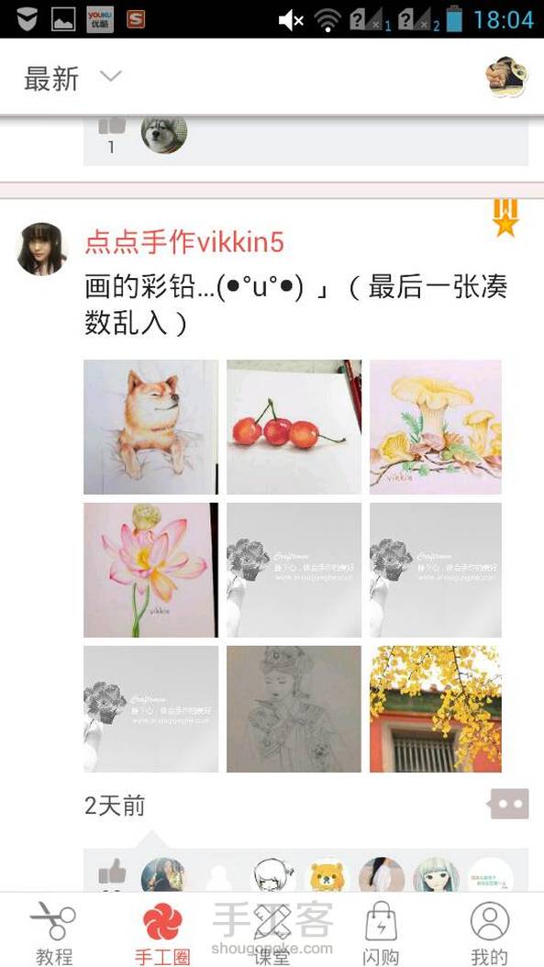This screenshot has width=544, height=967.
Task: Open the 教程 scissors tab
Action: pos(53,931)
